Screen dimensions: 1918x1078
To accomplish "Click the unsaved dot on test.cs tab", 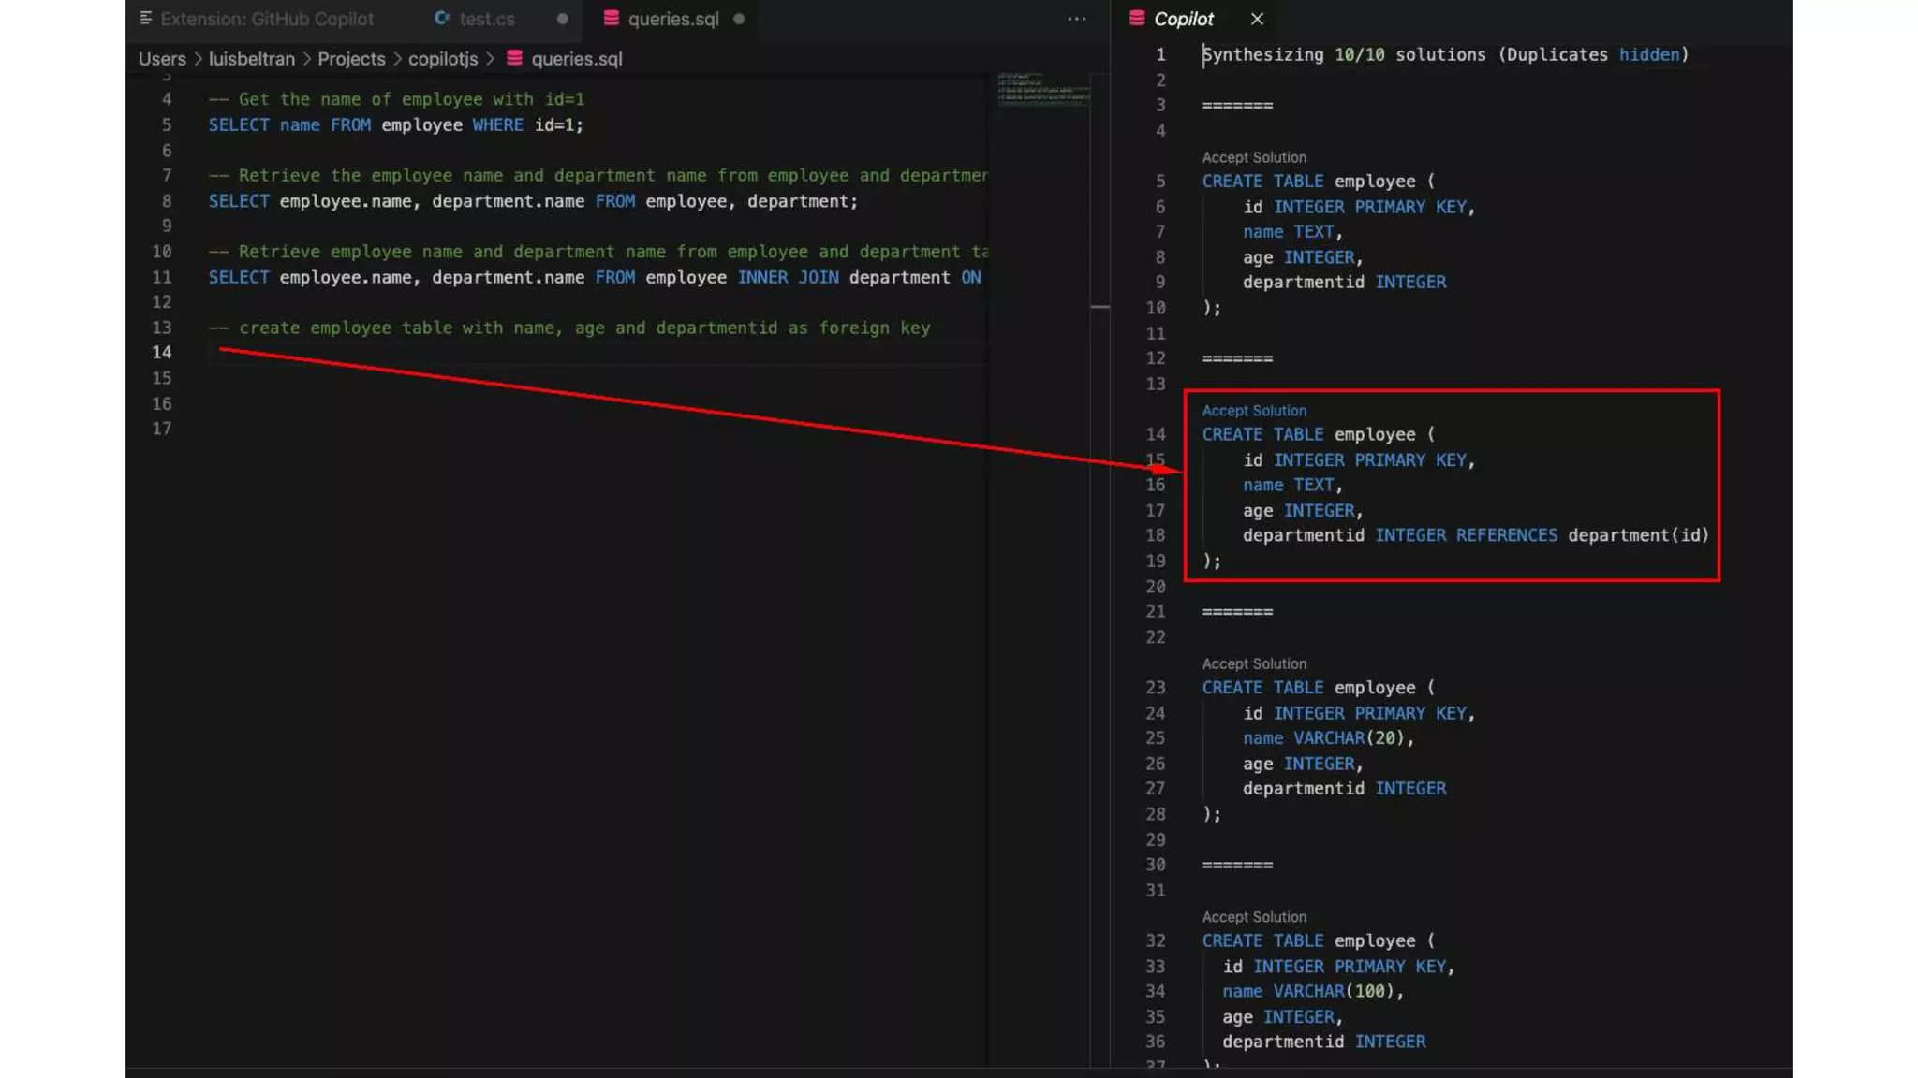I will click(x=562, y=19).
